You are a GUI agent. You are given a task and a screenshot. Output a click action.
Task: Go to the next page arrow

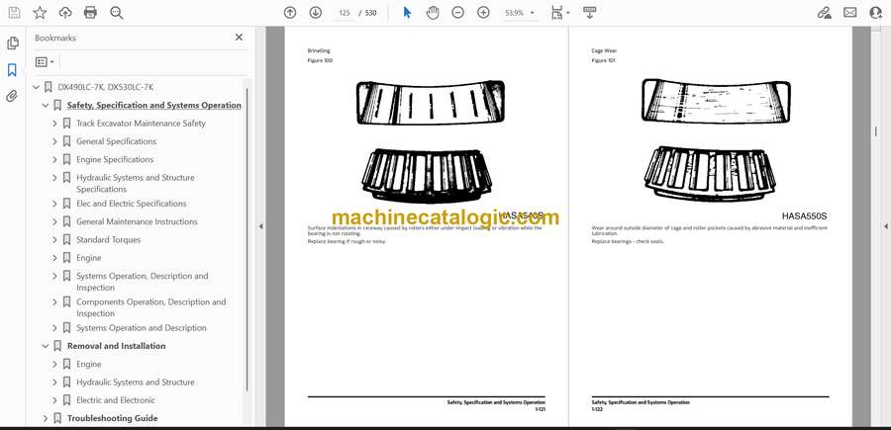coord(316,13)
